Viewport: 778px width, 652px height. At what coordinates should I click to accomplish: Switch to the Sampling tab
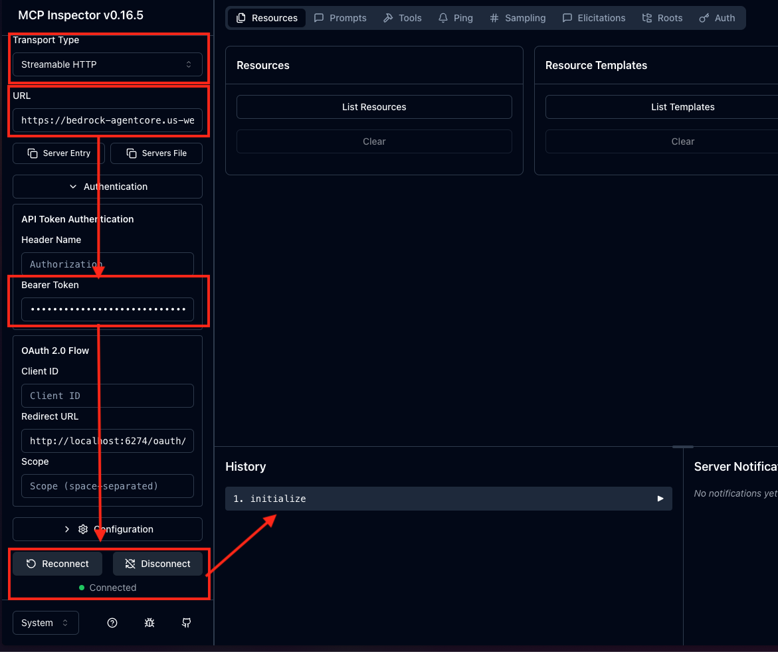(518, 18)
